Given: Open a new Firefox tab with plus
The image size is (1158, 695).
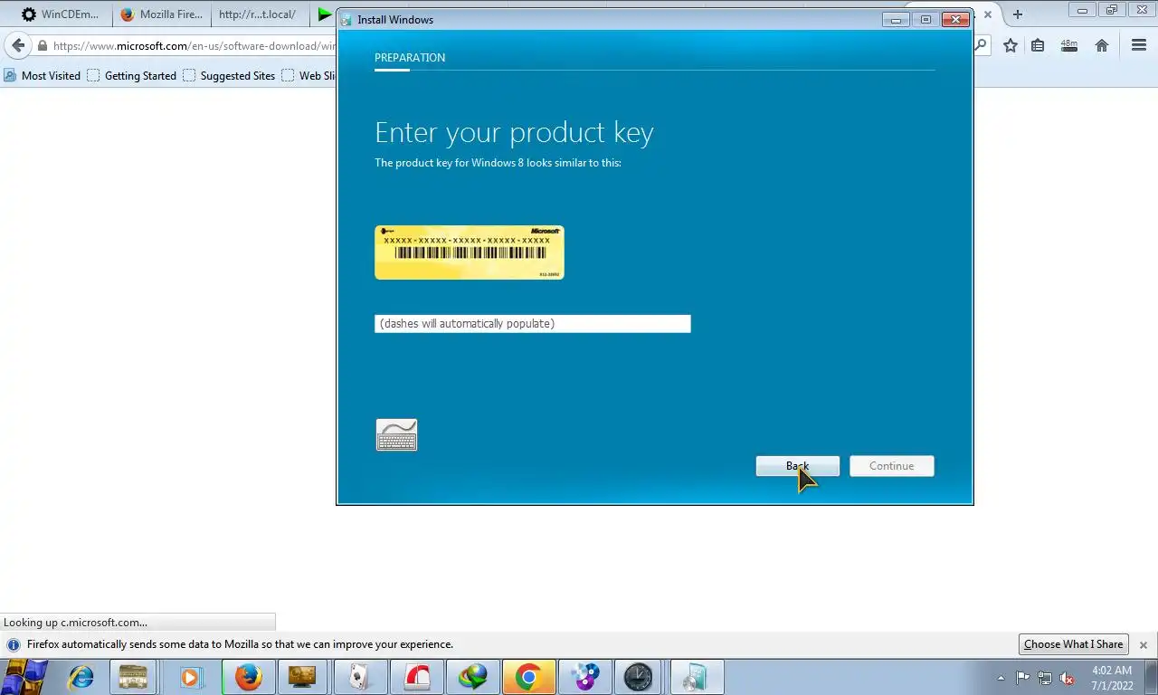Looking at the screenshot, I should point(1018,14).
